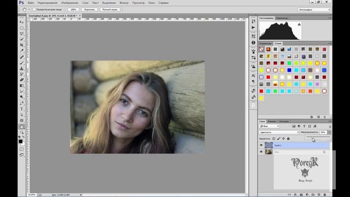Open the Файл menu
The width and height of the screenshot is (350, 197).
[31, 3]
